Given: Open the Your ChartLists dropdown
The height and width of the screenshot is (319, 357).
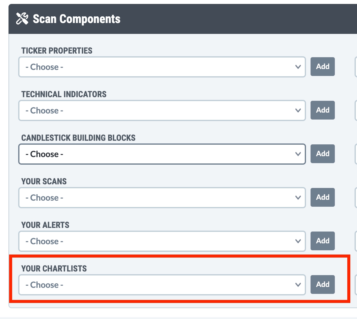Looking at the screenshot, I should [x=162, y=285].
